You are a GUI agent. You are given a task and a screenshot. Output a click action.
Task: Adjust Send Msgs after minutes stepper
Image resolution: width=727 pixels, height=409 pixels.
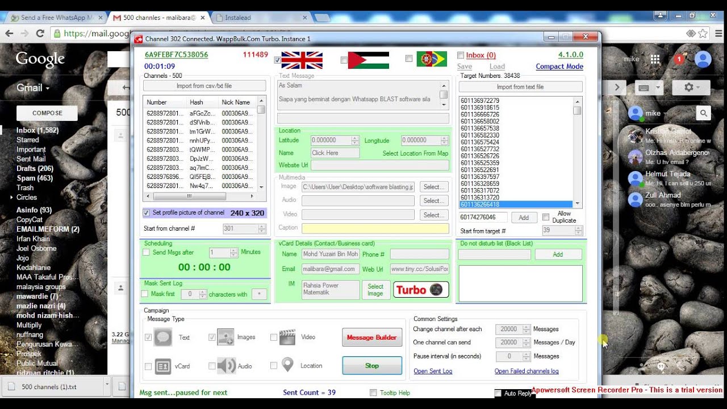point(233,253)
